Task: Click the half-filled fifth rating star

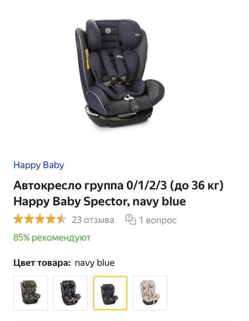Action: [62, 219]
